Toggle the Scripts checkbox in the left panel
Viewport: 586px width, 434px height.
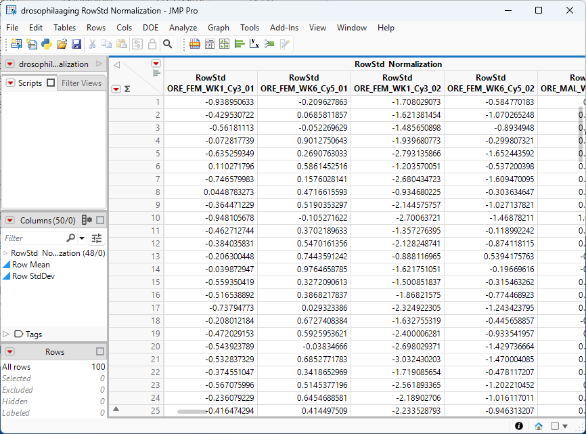click(x=49, y=83)
